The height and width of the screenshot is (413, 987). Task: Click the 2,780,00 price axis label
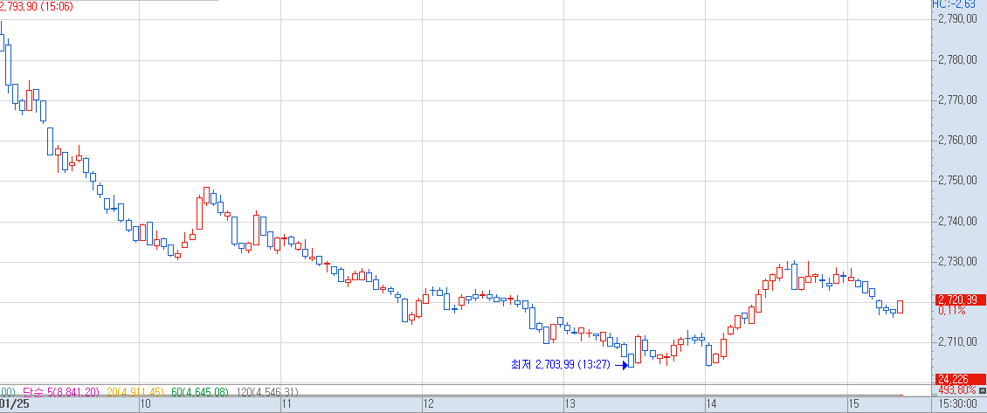pos(957,60)
